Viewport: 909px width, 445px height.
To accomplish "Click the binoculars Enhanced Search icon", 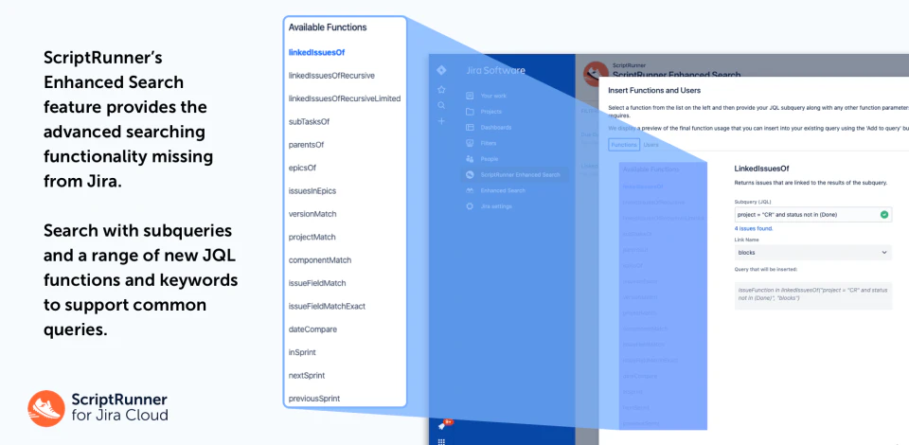I will 470,190.
